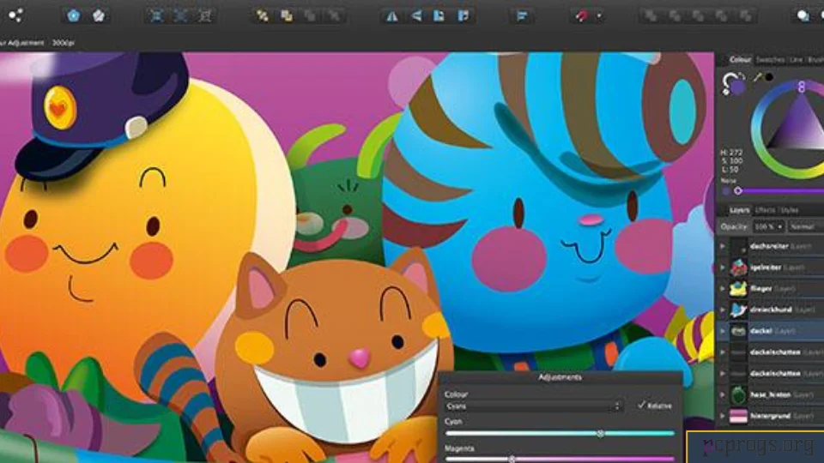Click the share icon in the toolbar
This screenshot has height=463, width=824.
pos(15,15)
